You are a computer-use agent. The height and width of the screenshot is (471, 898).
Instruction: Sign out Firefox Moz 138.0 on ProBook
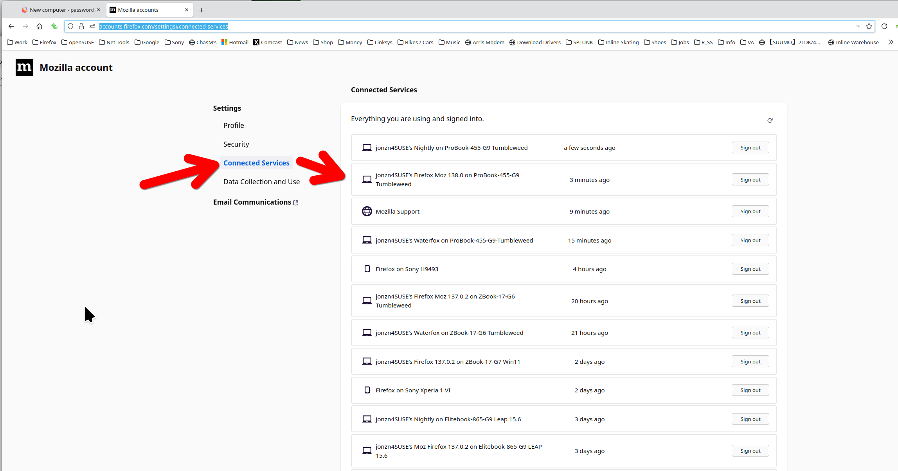750,180
